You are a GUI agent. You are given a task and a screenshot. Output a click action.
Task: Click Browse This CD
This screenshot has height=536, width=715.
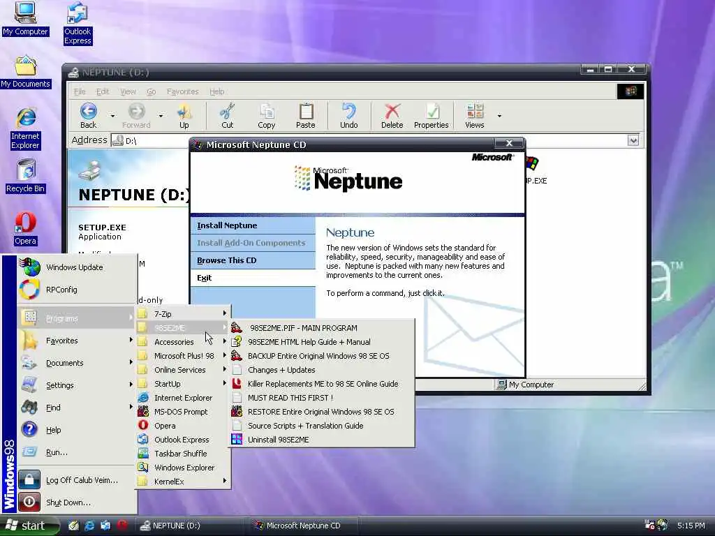pos(253,260)
